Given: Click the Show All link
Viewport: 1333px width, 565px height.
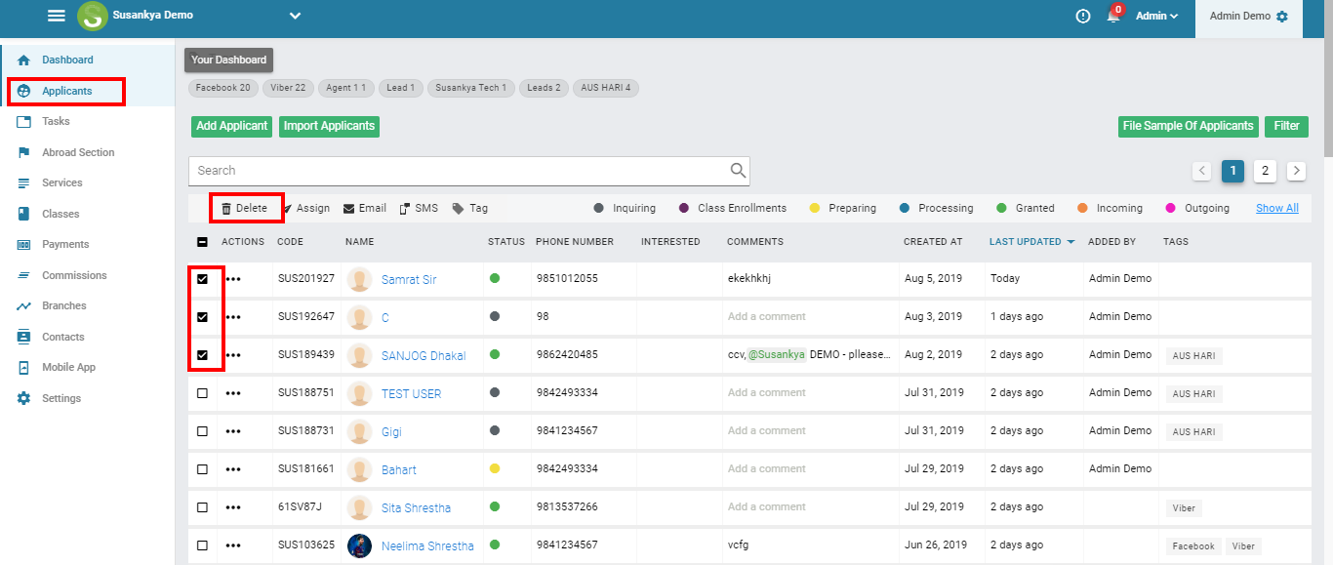Looking at the screenshot, I should [x=1276, y=208].
